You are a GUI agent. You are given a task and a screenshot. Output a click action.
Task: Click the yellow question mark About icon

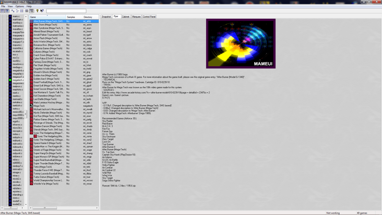(x=37, y=11)
